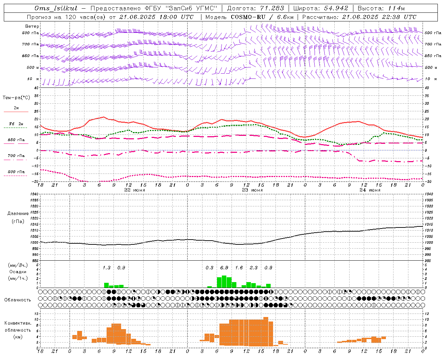Click the "2.3" precipitation total value
This screenshot has width=443, height=354.
[x=254, y=268]
